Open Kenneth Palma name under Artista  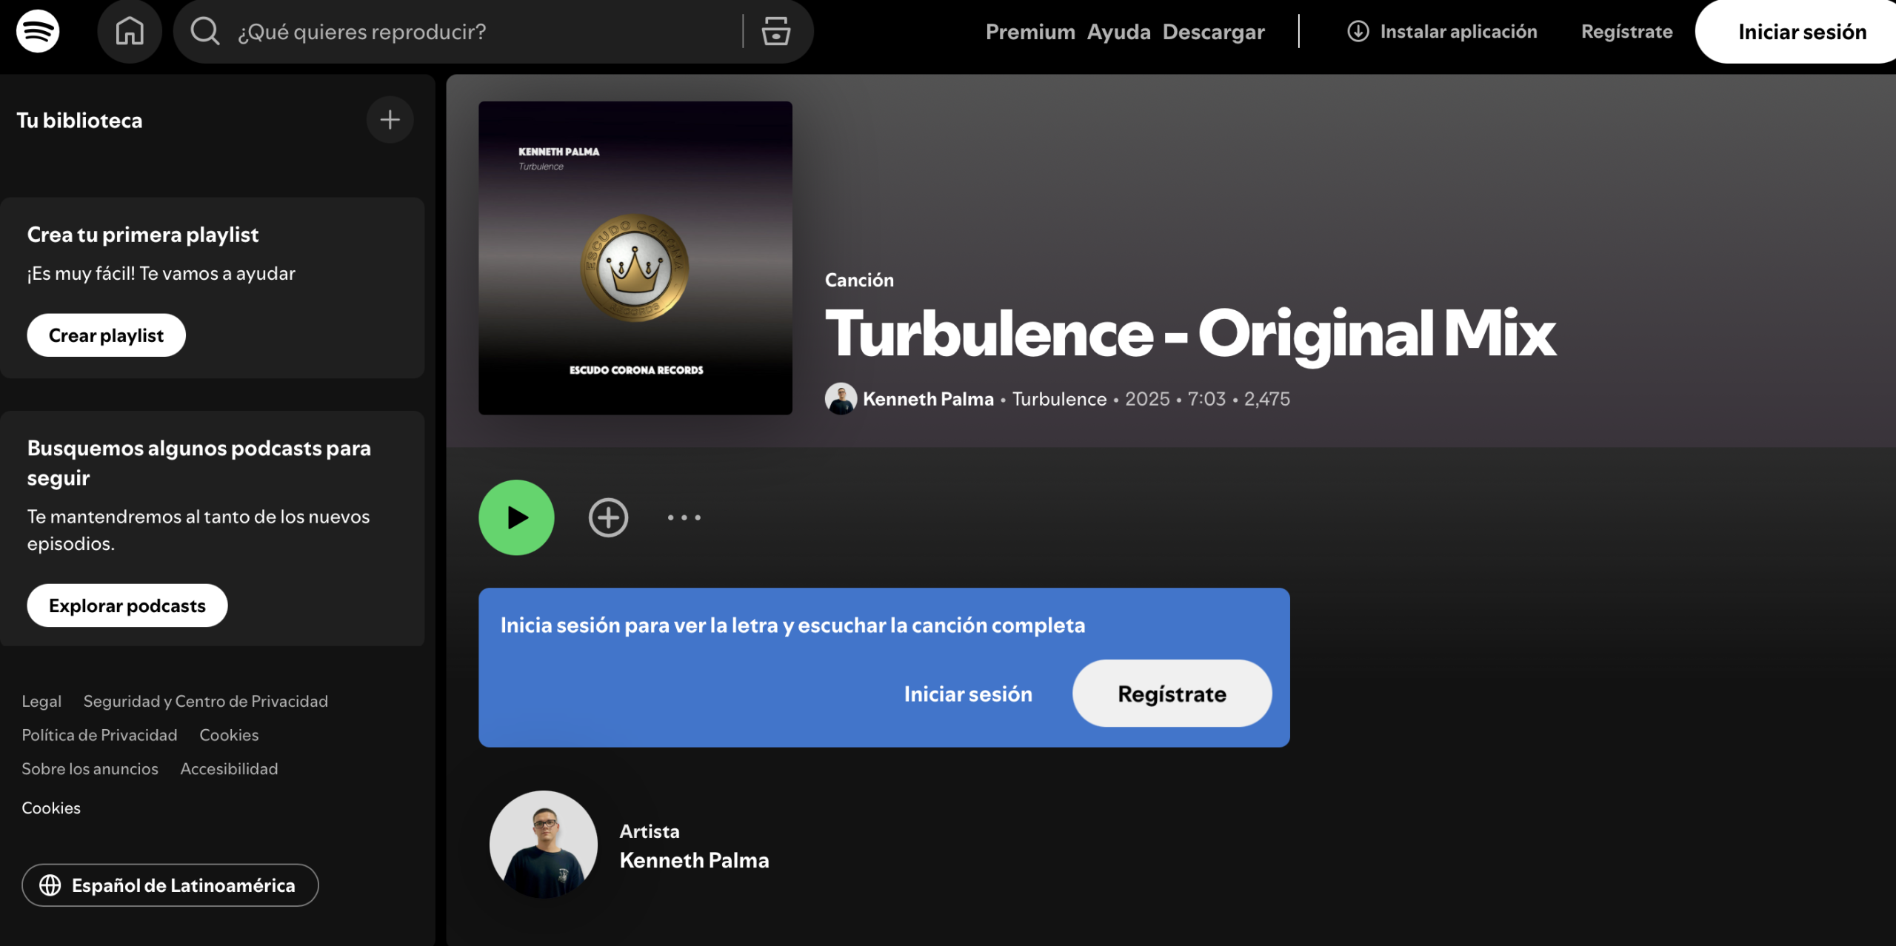click(x=694, y=860)
